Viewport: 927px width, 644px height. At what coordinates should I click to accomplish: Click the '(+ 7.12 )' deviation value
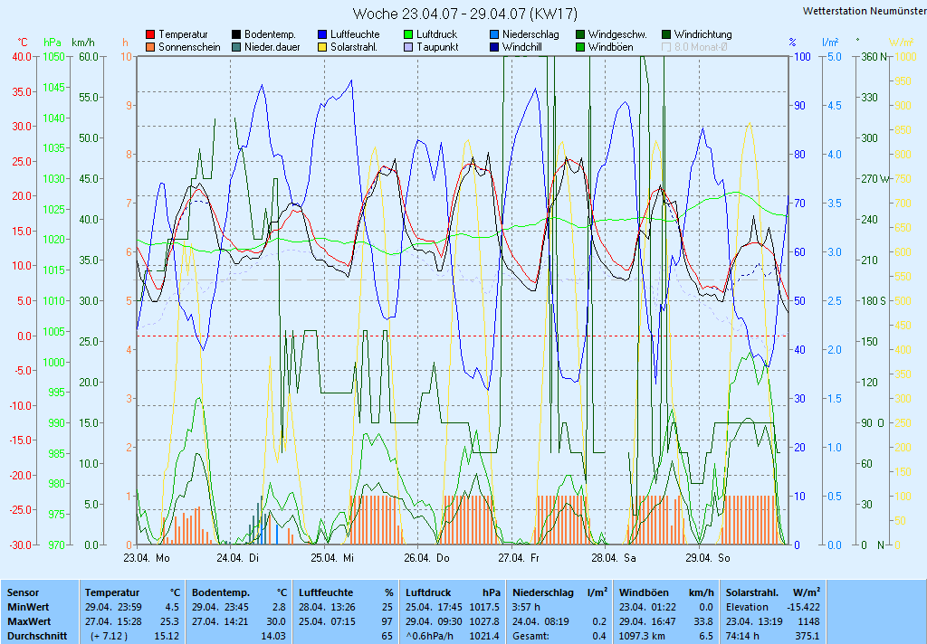107,637
